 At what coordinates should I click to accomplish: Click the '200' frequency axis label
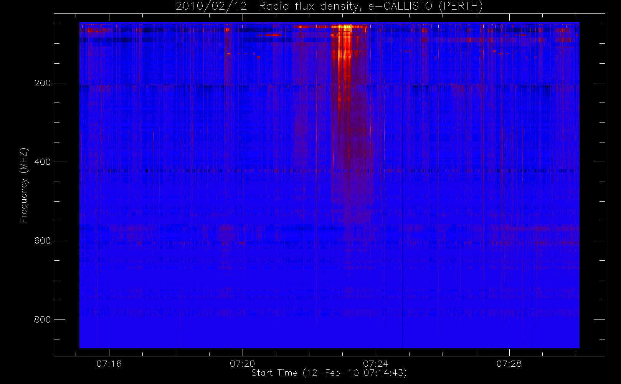pyautogui.click(x=43, y=83)
